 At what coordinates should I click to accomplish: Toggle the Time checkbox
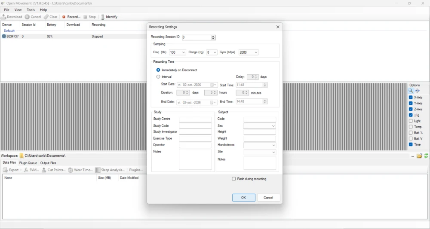[x=411, y=144]
